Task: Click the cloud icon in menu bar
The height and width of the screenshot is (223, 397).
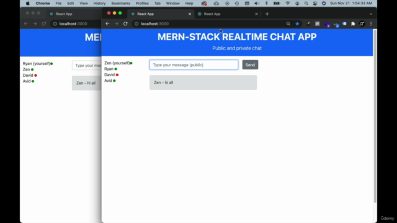Action: [216, 3]
